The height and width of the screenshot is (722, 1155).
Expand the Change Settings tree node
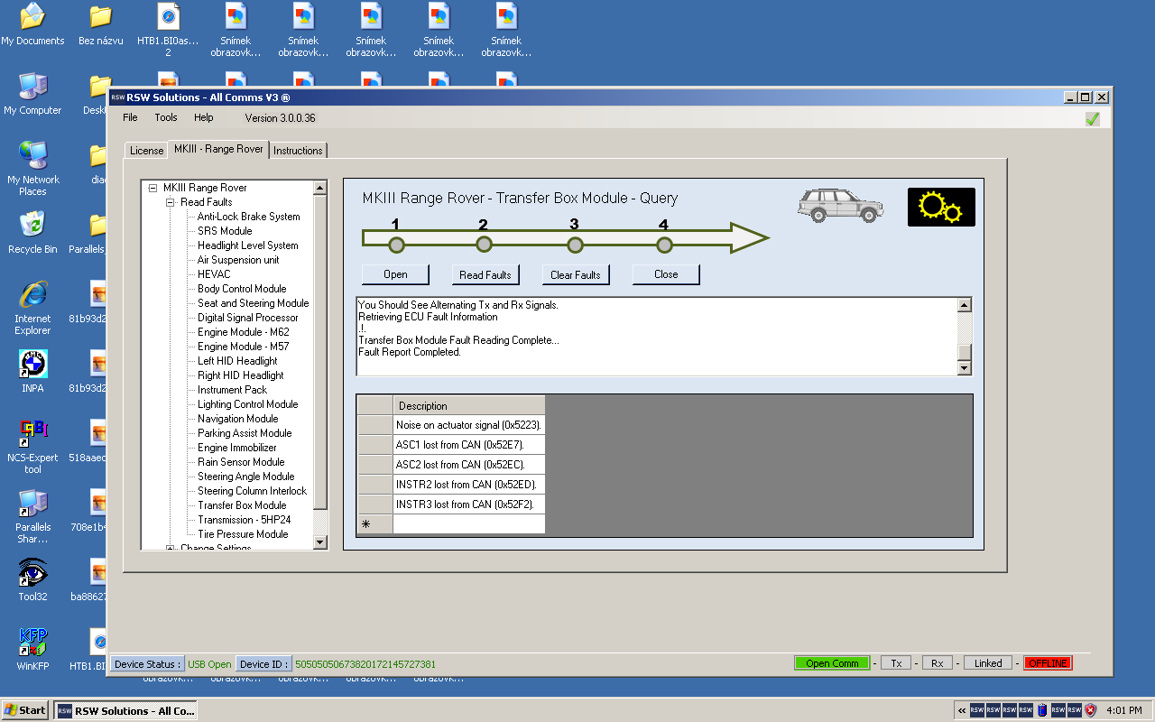click(170, 548)
